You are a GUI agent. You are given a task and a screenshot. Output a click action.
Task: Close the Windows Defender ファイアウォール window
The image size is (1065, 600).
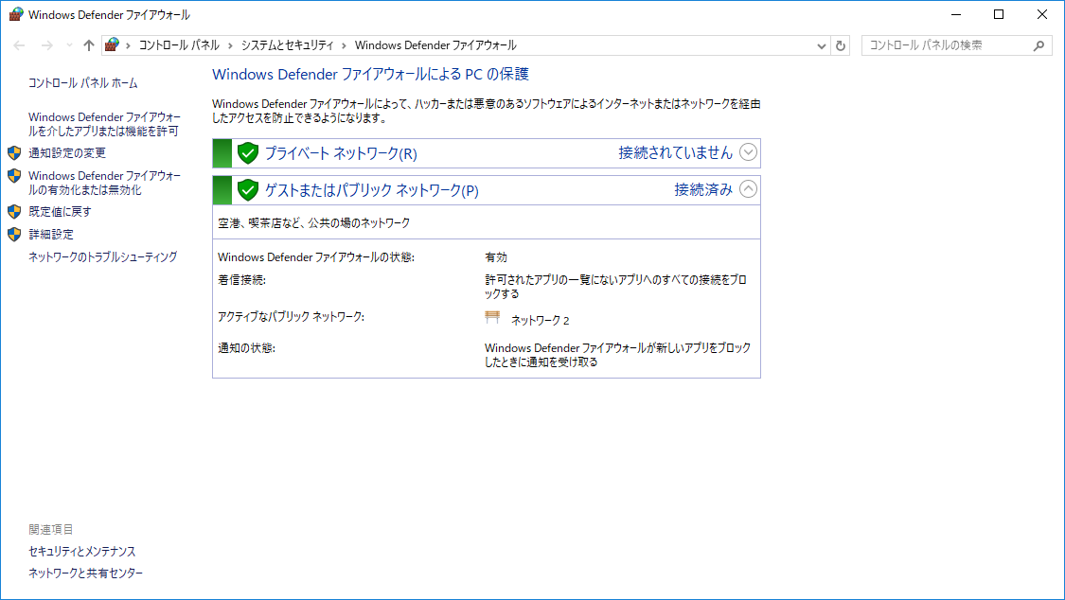tap(1042, 14)
